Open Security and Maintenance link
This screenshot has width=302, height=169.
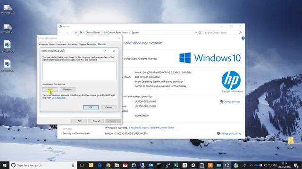click(x=76, y=133)
